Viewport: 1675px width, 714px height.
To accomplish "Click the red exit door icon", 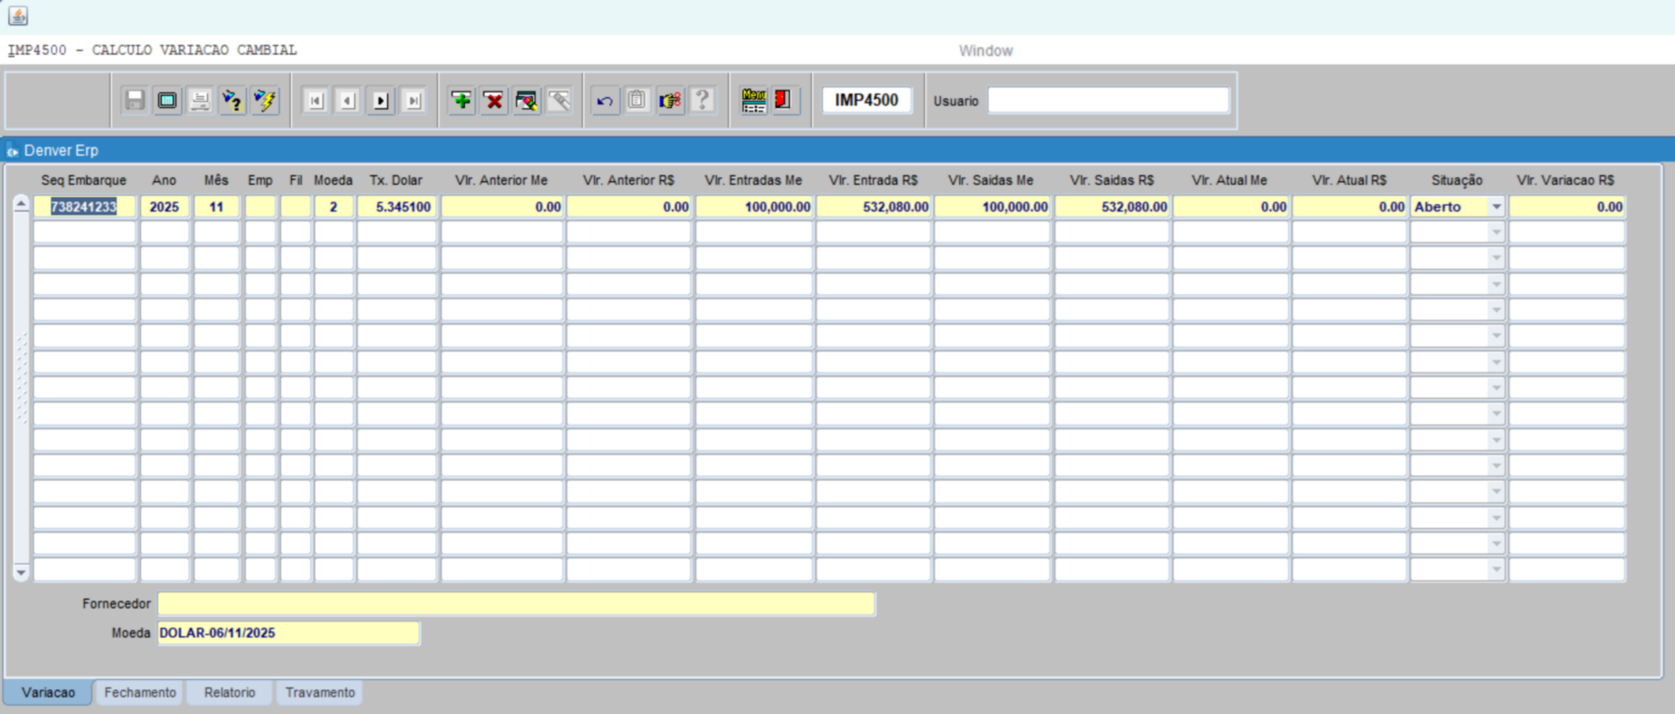I will [x=783, y=101].
